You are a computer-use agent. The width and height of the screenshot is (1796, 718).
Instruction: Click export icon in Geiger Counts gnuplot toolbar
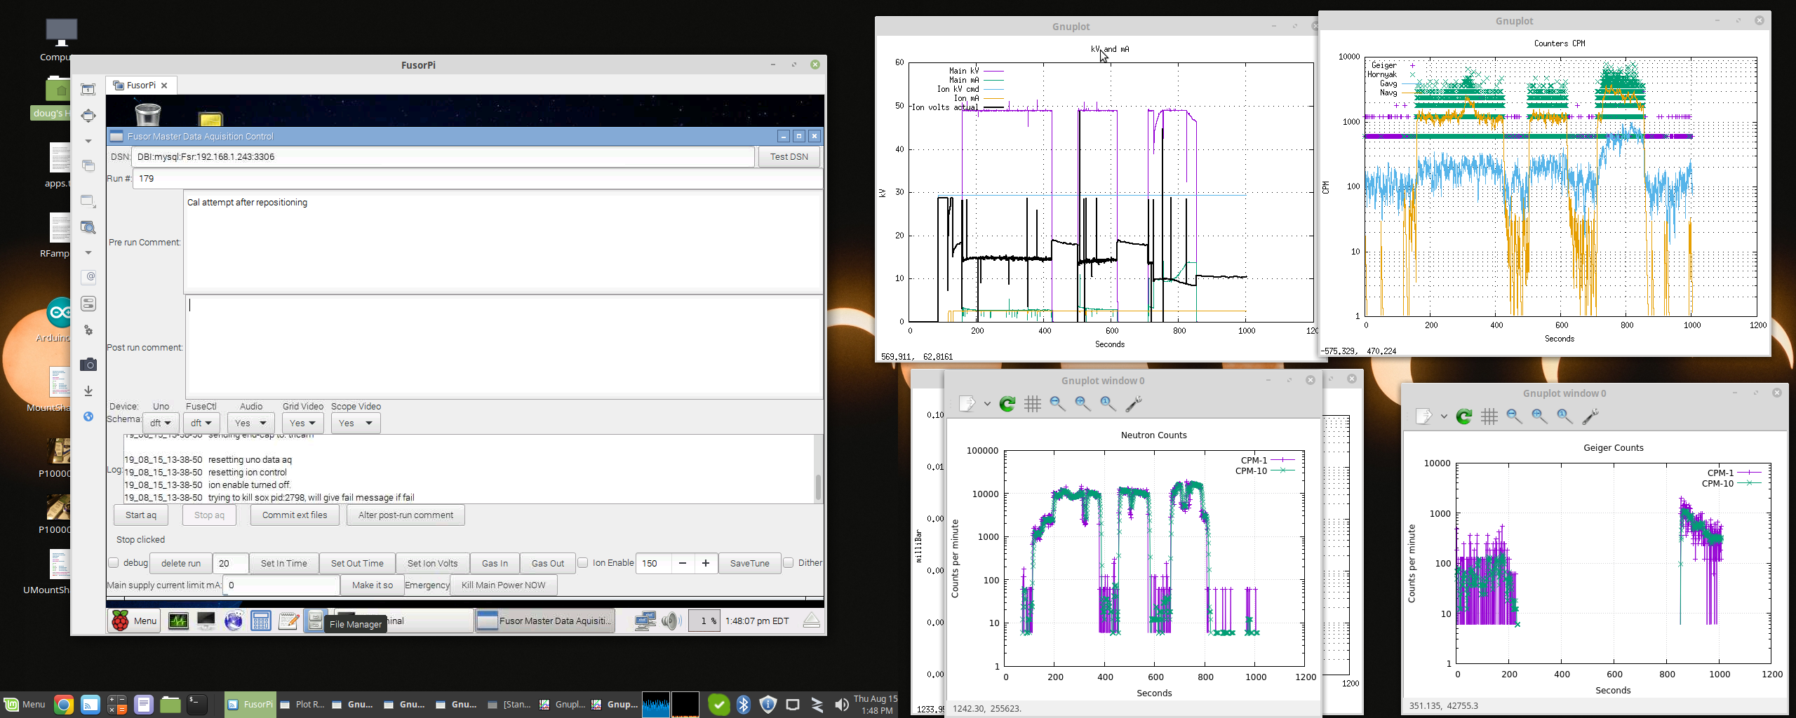[x=1424, y=416]
